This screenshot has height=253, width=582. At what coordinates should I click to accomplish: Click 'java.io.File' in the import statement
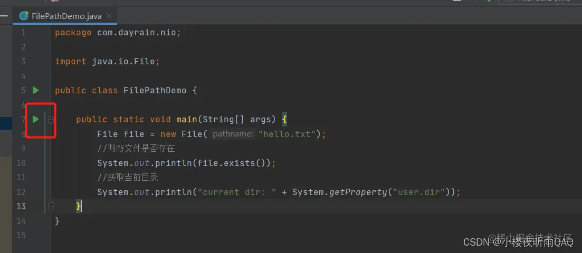point(123,62)
